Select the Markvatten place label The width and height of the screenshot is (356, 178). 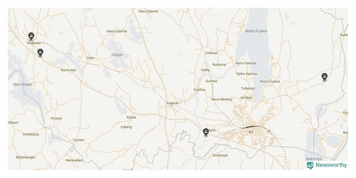[x=74, y=160]
